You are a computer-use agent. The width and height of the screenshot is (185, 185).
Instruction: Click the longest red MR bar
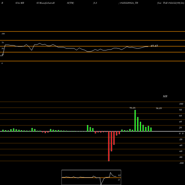pyautogui.click(x=109, y=146)
